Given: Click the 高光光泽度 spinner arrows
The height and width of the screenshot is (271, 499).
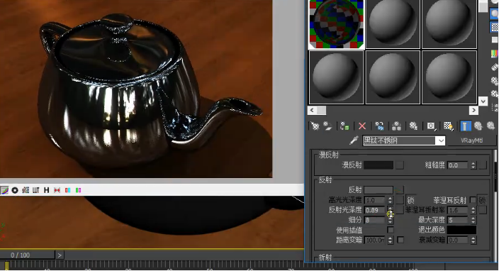Looking at the screenshot, I should point(390,200).
